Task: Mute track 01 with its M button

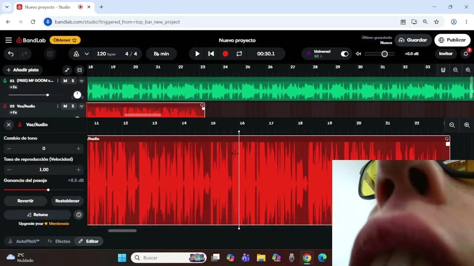Action: 65,81
